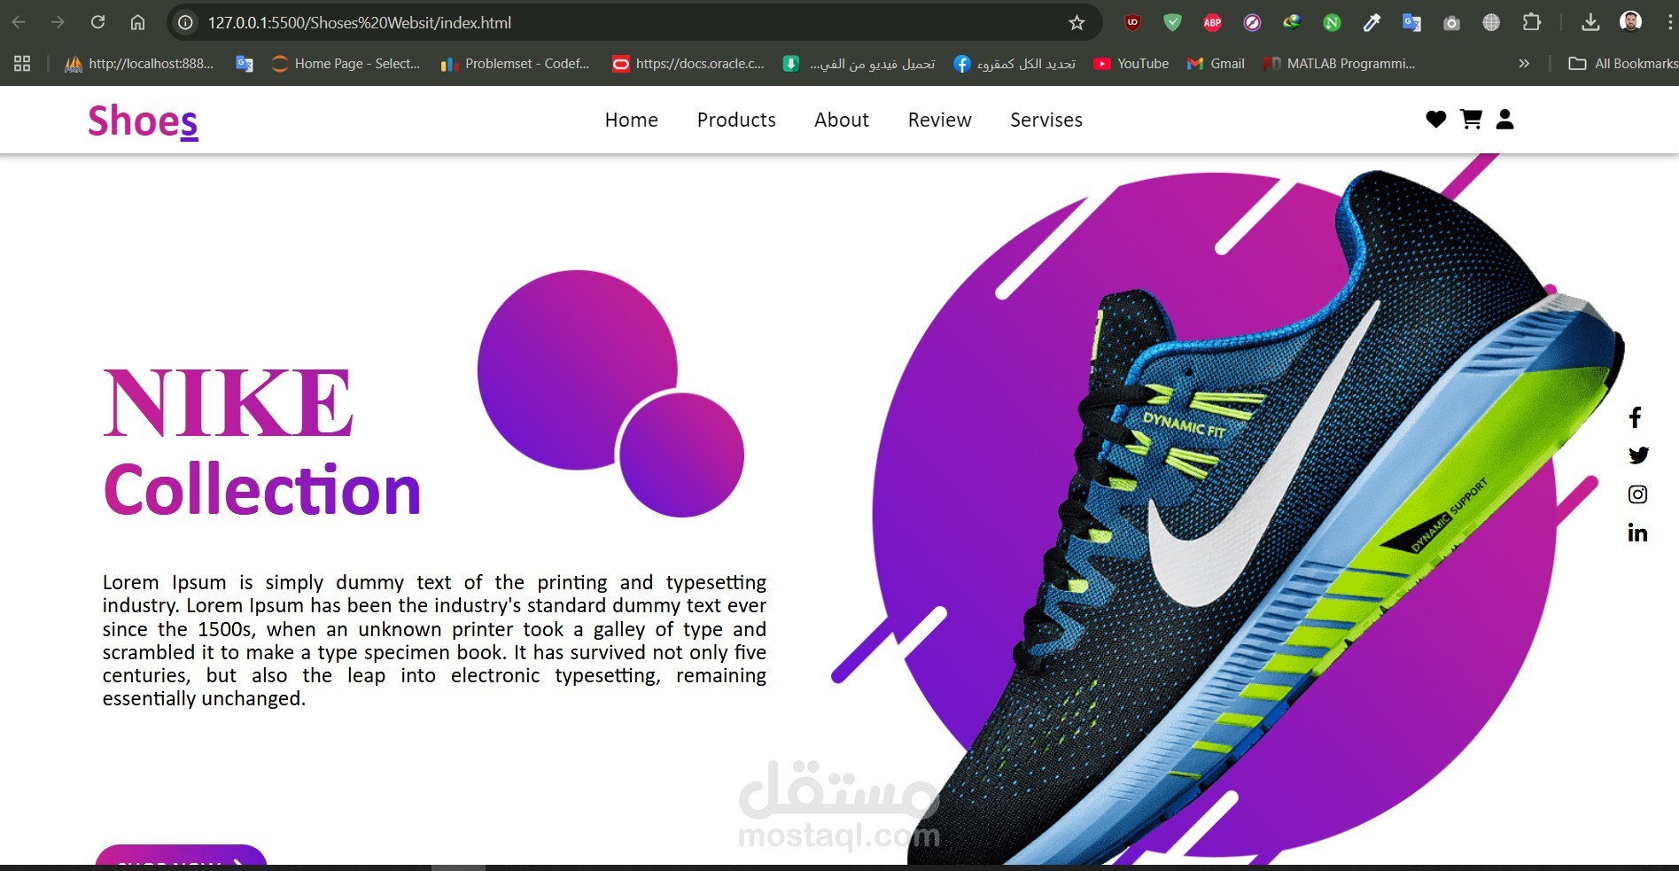Click the camera screenshot extension icon
Viewport: 1679px width, 871px height.
pos(1451,22)
